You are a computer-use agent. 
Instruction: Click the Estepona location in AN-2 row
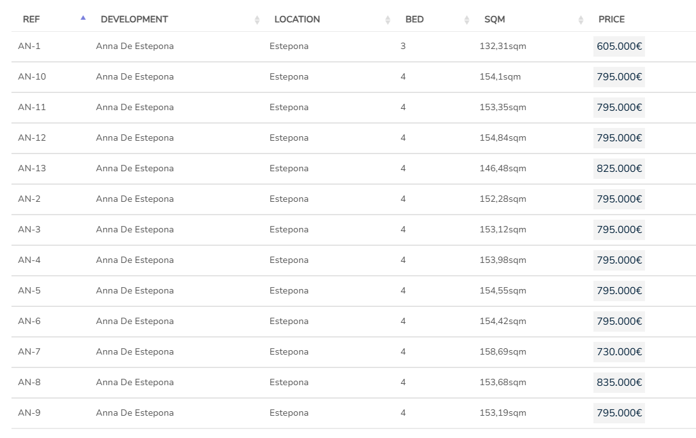point(289,199)
